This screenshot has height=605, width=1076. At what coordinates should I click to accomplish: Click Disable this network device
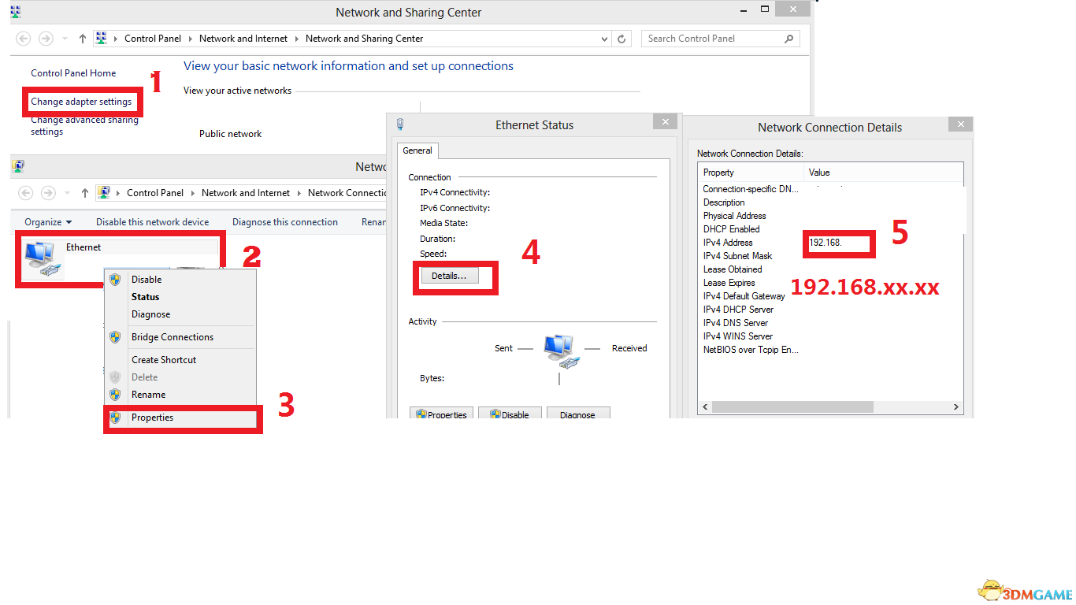(153, 222)
